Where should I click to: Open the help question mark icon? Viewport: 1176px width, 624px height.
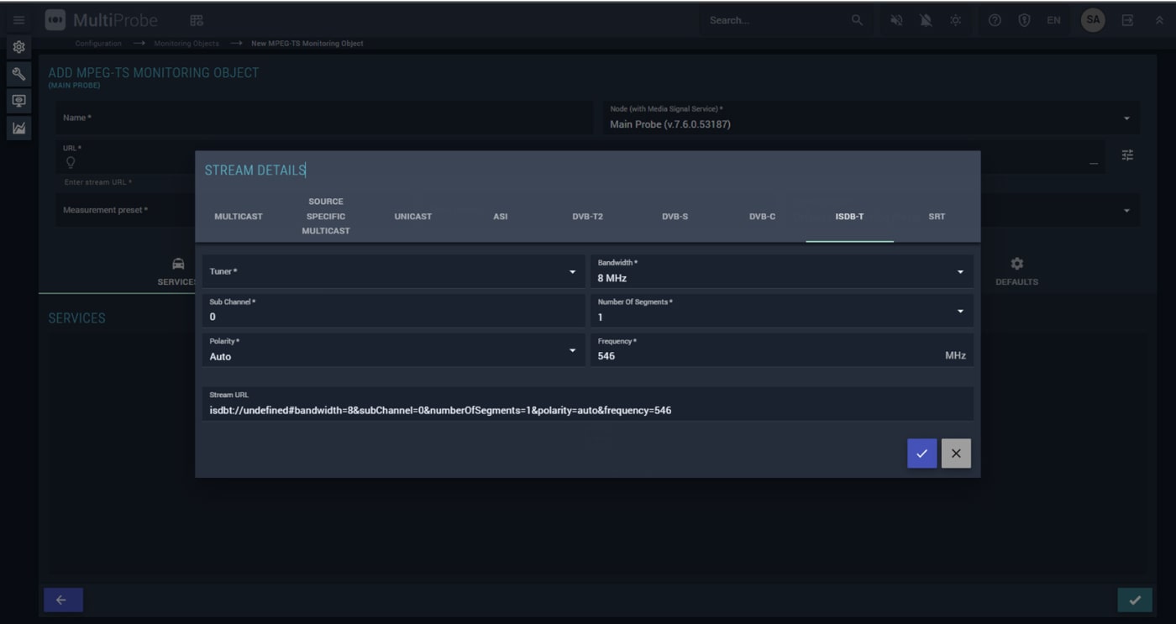point(995,20)
